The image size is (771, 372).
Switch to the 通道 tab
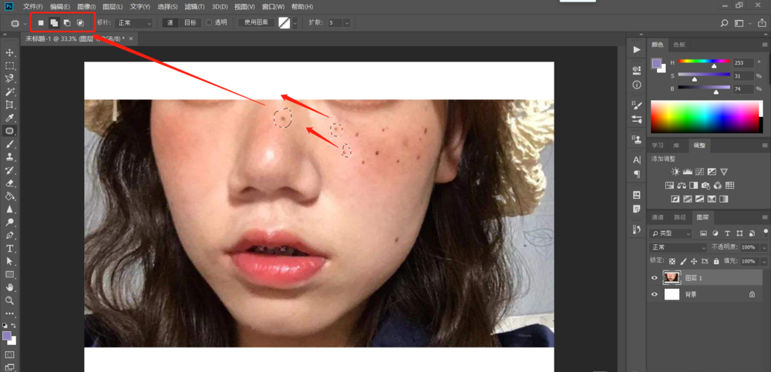(x=657, y=217)
